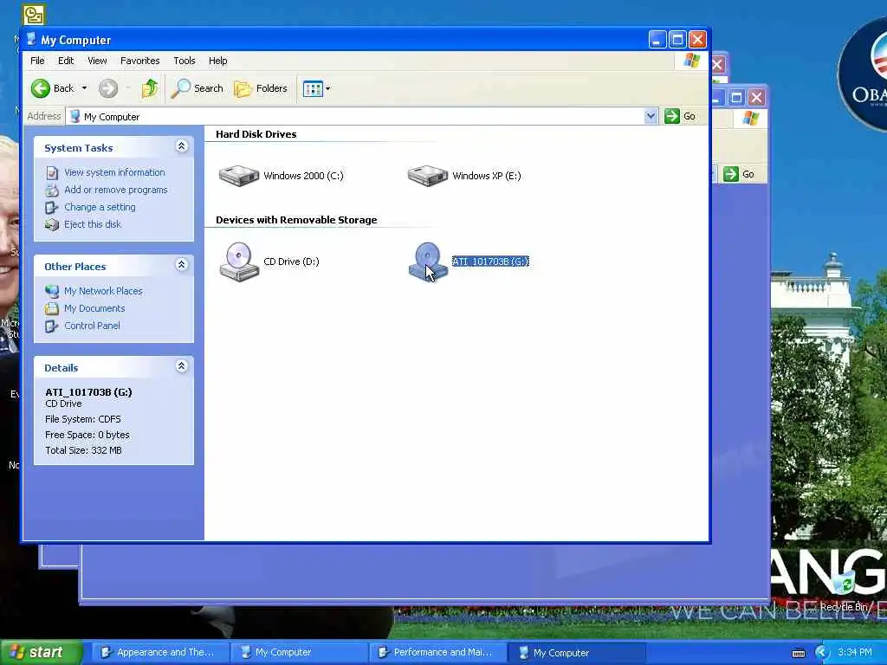Click View system information link

[114, 172]
